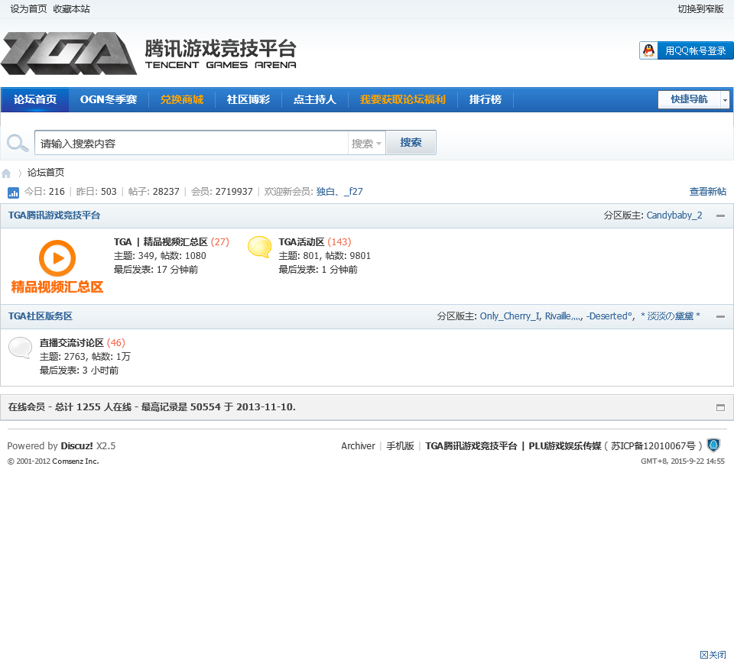Screen dimensions: 734x667
Task: Open TGA社区服务区 section title
Action: point(41,316)
